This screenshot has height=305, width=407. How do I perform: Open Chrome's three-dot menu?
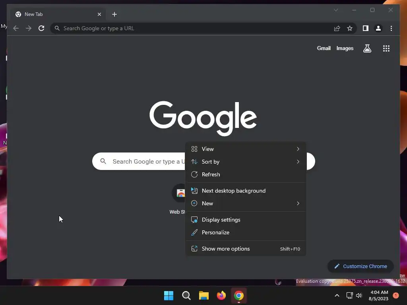[391, 28]
